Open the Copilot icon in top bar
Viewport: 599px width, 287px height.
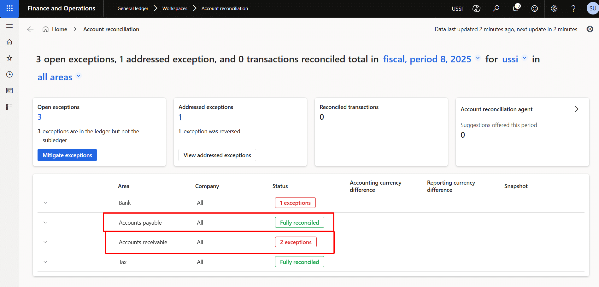pos(476,9)
